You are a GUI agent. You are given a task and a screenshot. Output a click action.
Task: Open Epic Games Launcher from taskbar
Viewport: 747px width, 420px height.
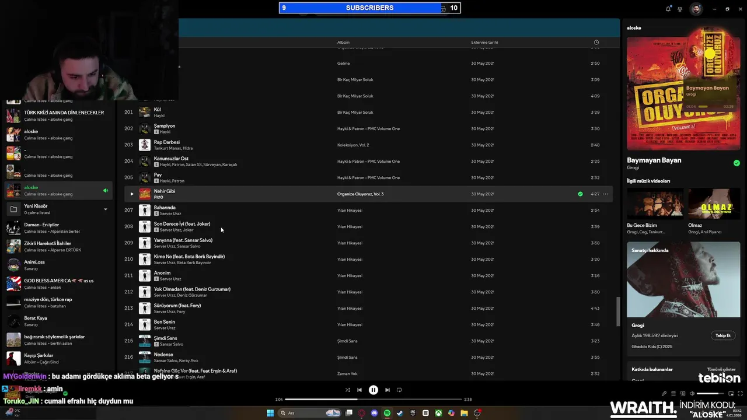(x=413, y=413)
